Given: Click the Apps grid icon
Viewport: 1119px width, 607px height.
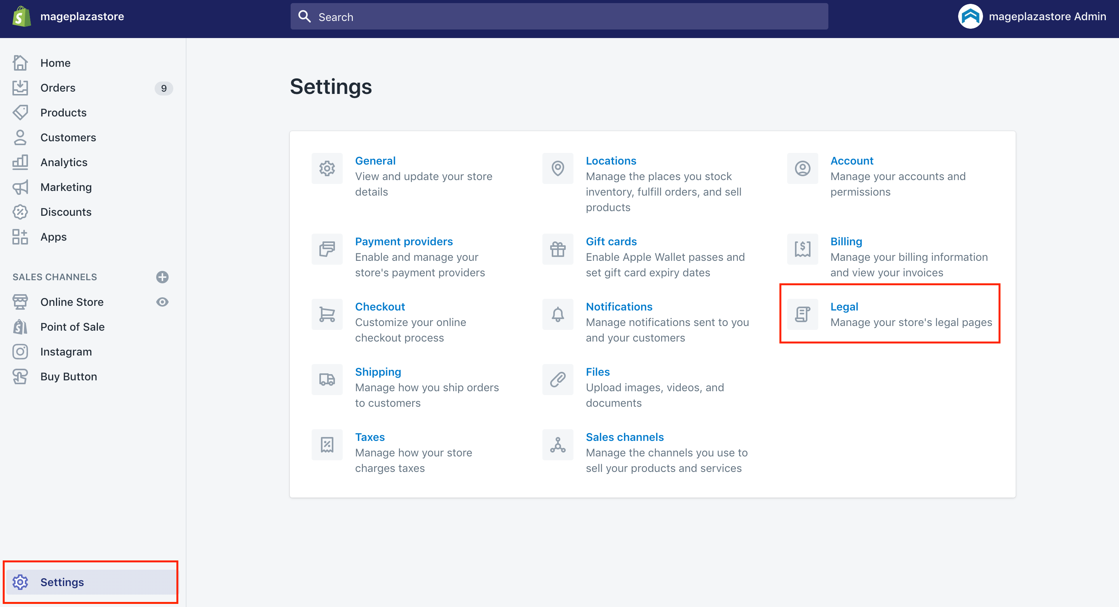Looking at the screenshot, I should pyautogui.click(x=20, y=237).
